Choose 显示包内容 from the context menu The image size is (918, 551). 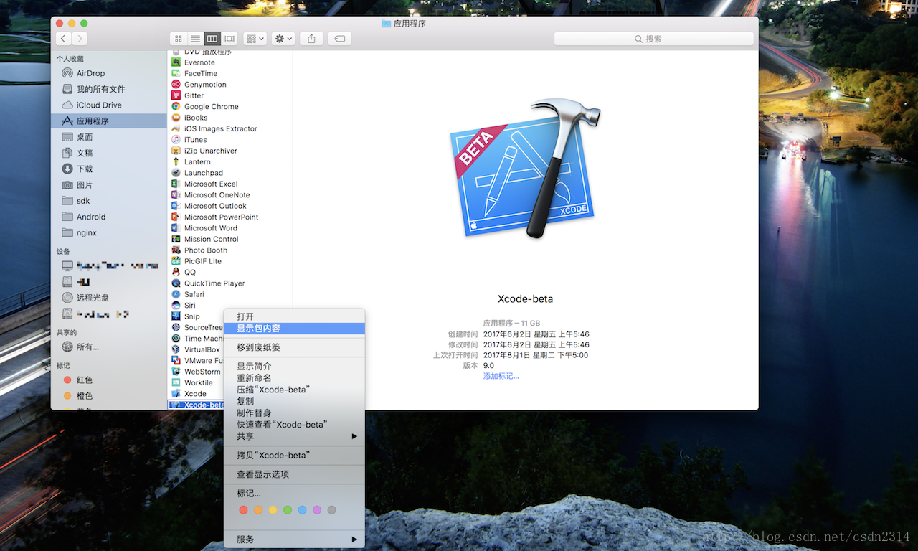tap(294, 328)
